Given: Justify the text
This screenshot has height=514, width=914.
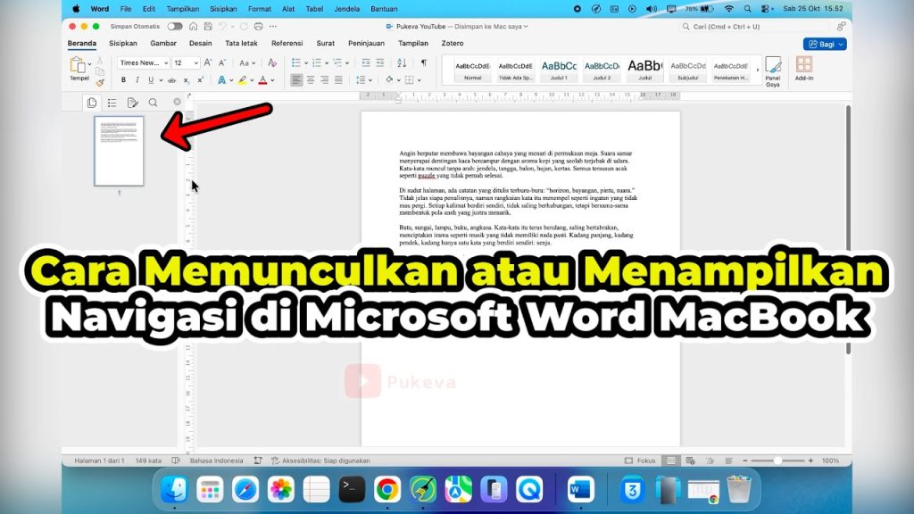Looking at the screenshot, I should (338, 79).
